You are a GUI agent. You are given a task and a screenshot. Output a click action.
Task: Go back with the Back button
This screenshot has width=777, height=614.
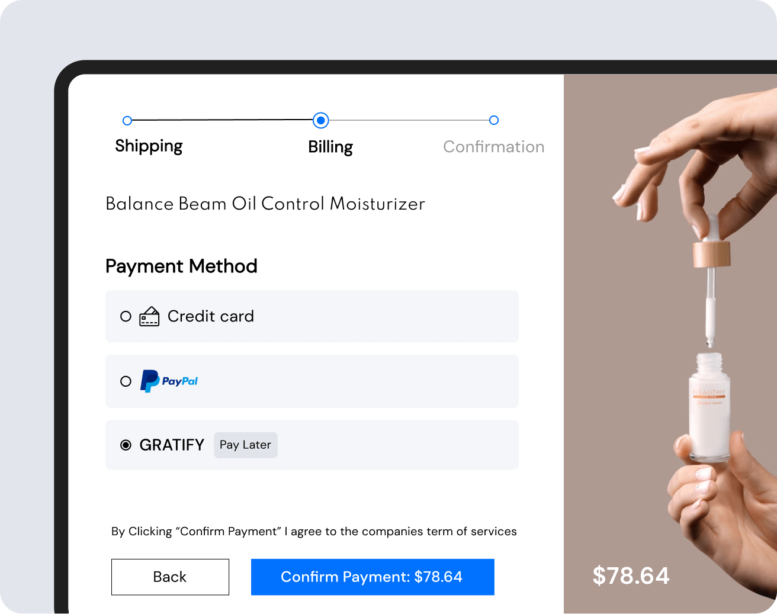click(x=170, y=577)
